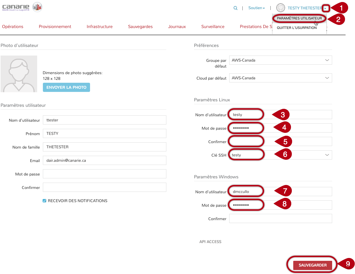Choose Quitter l'usurpation from menu
This screenshot has width=355, height=274.
pos(297,28)
